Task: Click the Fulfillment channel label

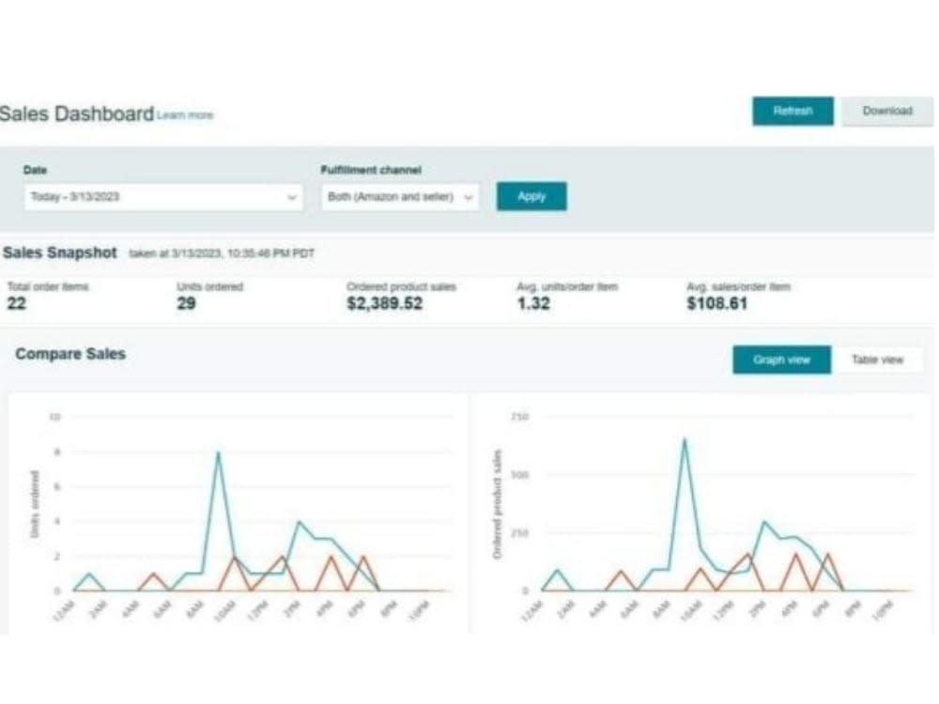Action: [371, 170]
